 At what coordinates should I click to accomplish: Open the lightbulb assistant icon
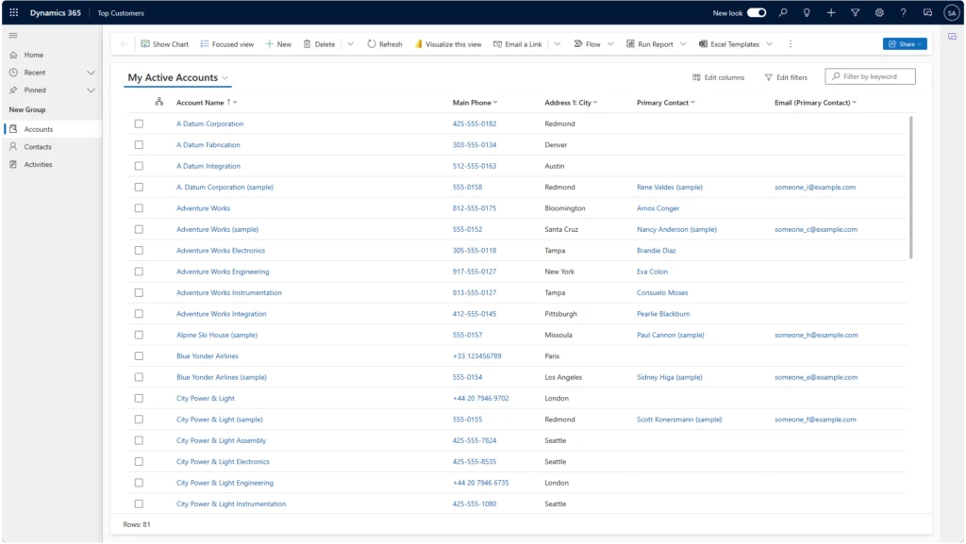tap(807, 13)
